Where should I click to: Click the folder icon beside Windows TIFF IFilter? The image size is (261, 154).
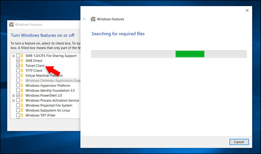click(22, 115)
